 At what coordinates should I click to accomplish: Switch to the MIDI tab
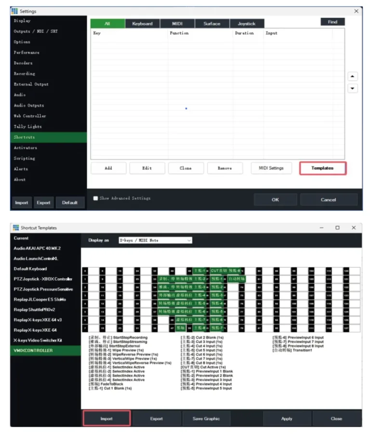click(x=177, y=24)
